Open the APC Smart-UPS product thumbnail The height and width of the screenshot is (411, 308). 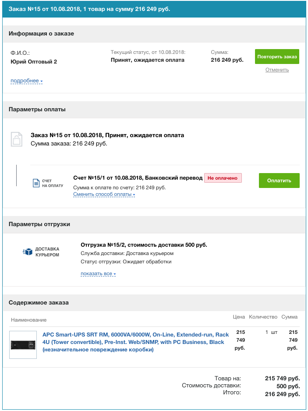coord(23,345)
